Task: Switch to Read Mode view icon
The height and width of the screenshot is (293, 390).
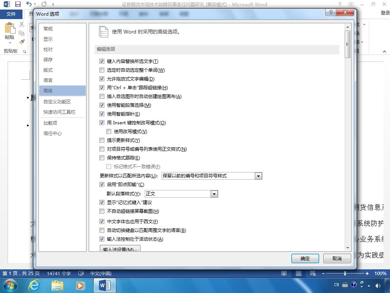Action: click(284, 273)
